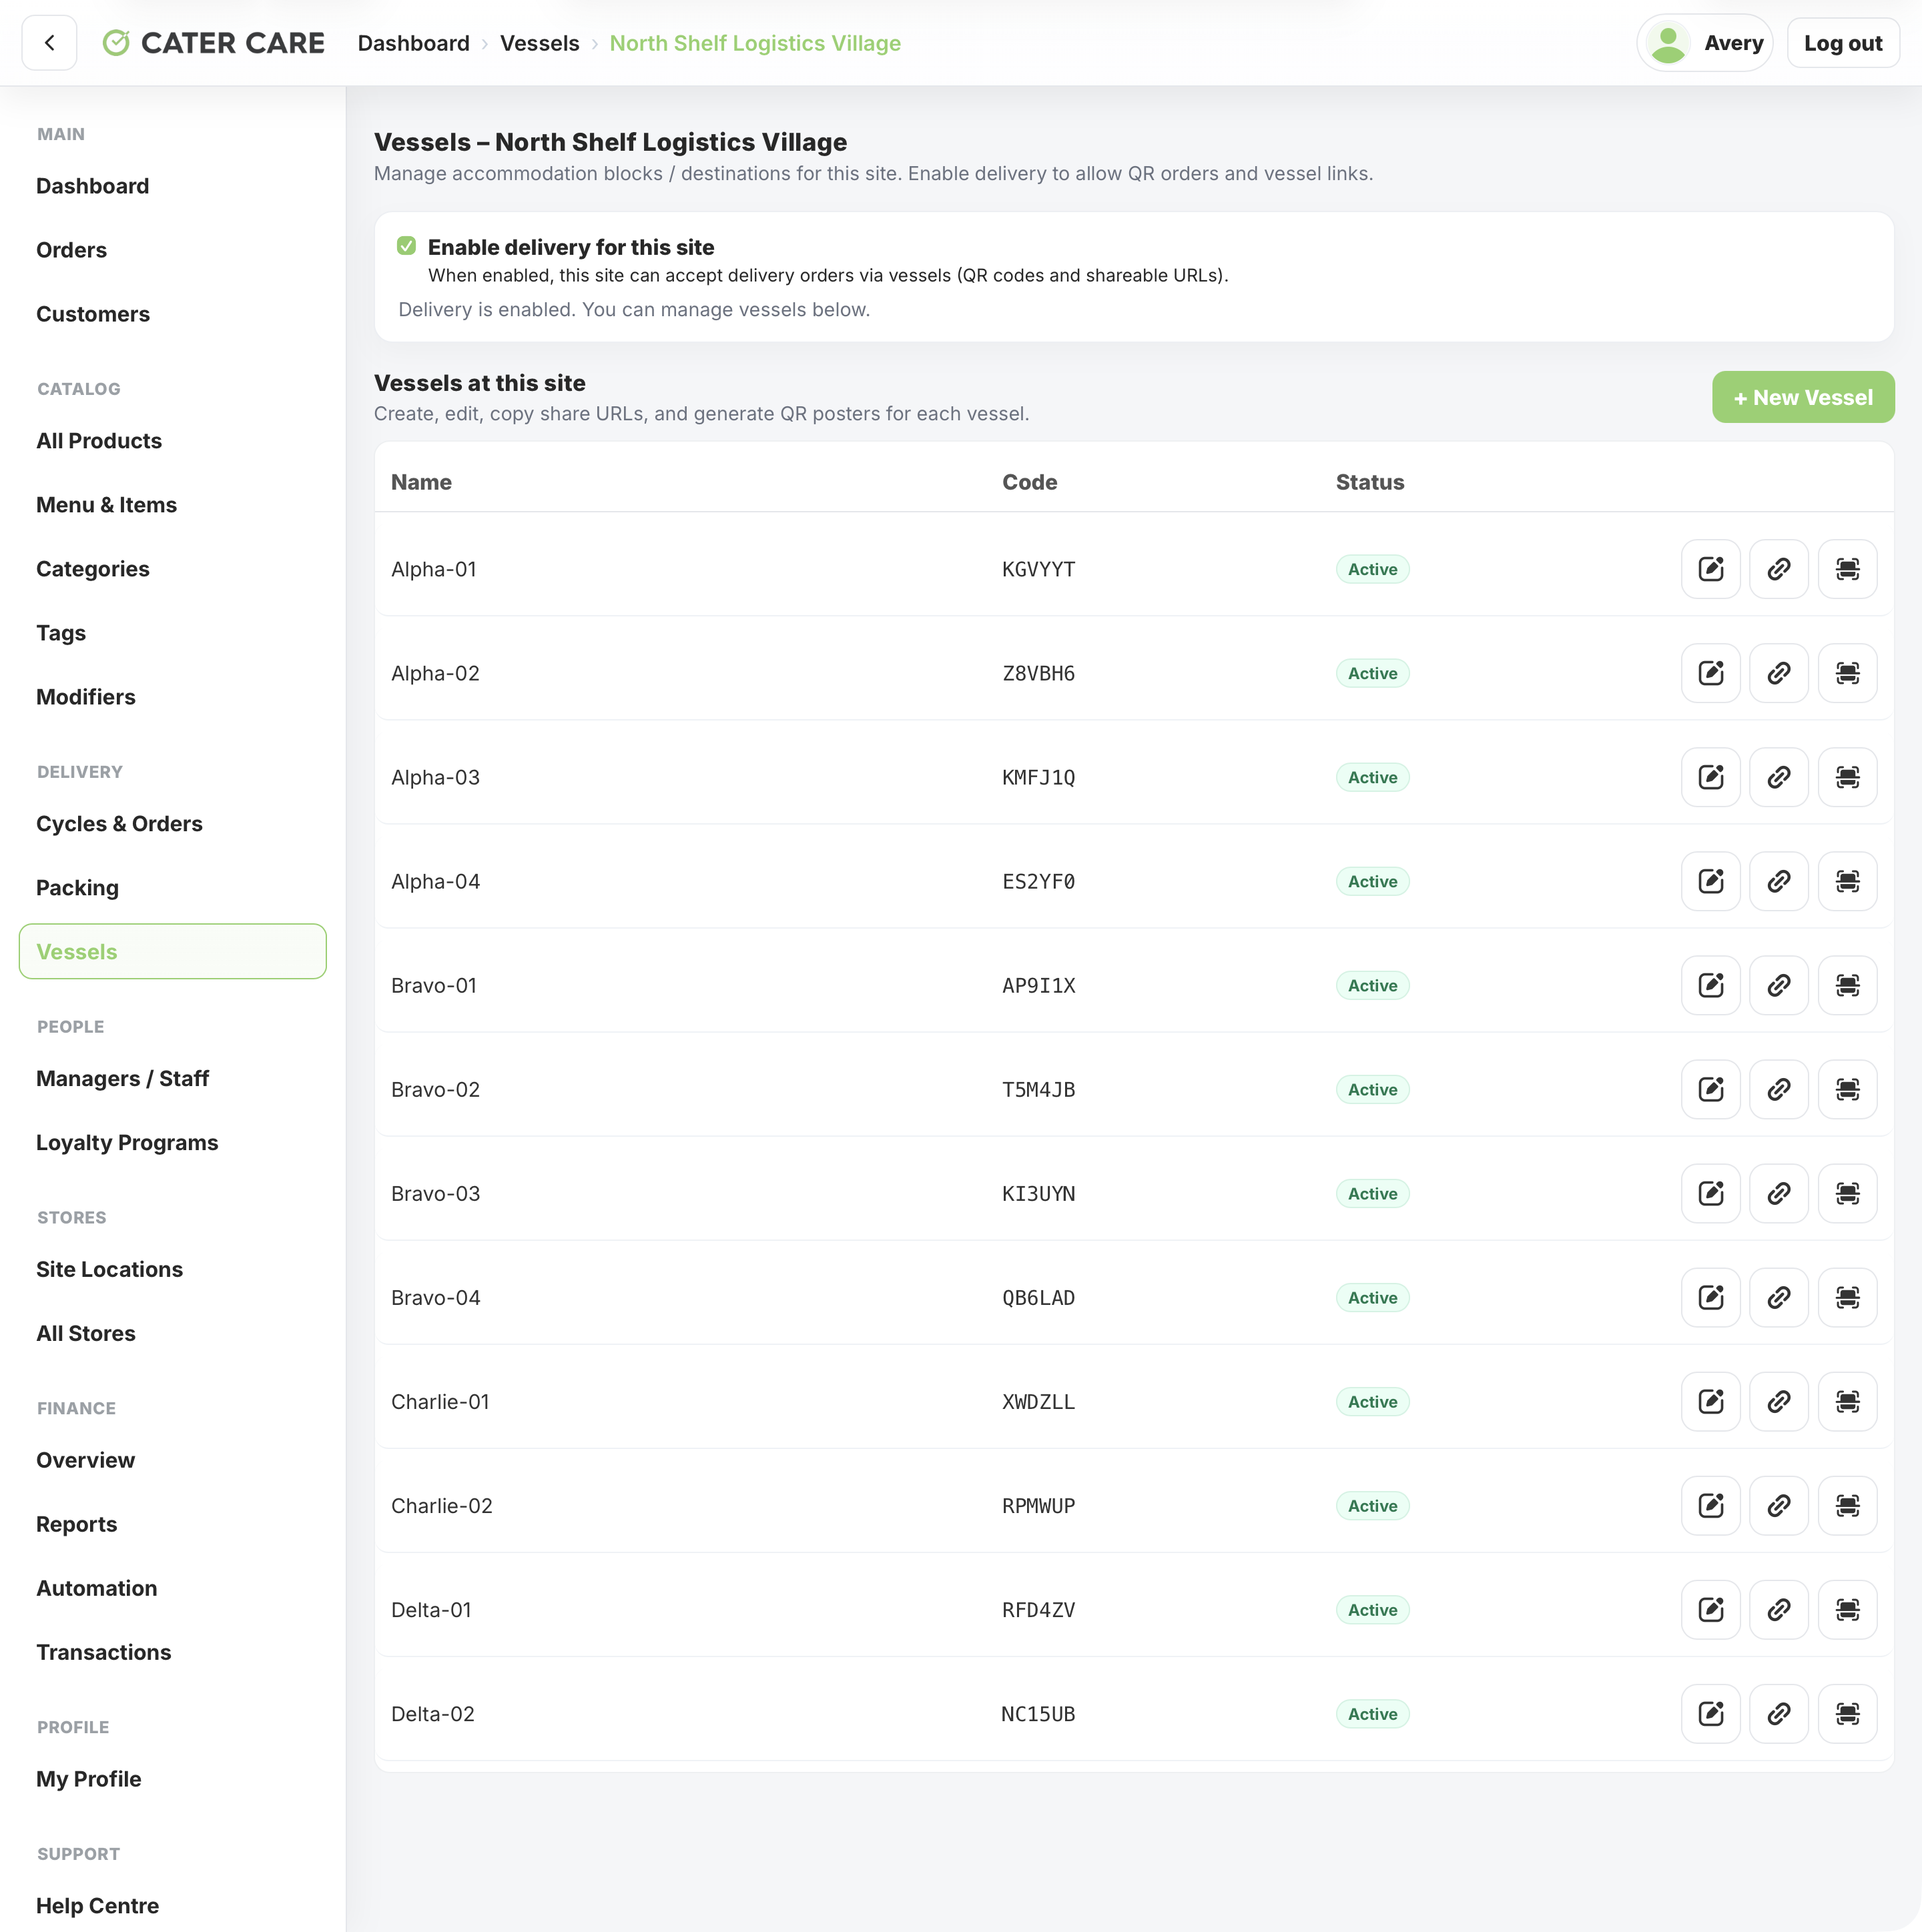Select Vessels in sidebar
The image size is (1922, 1932).
[172, 951]
